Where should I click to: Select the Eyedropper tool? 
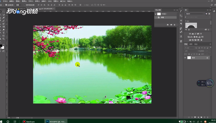pos(3,18)
